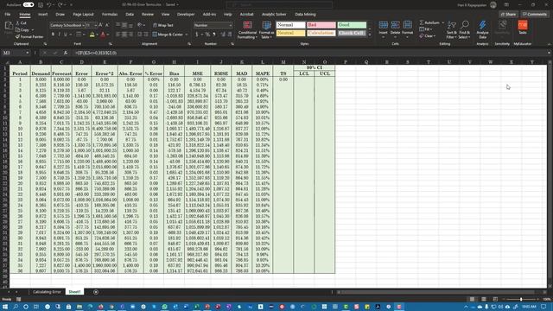Redo the last action
Image resolution: width=553 pixels, height=311 pixels.
(60, 5)
